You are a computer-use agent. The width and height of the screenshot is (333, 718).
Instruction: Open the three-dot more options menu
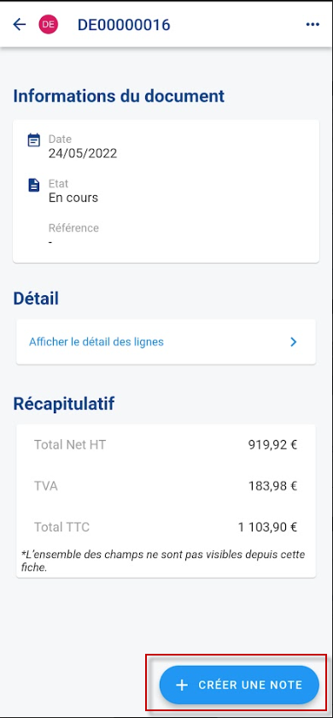pos(313,24)
